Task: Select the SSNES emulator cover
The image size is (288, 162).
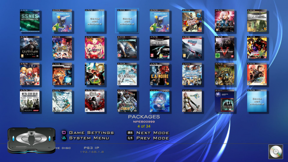Action: (30, 21)
